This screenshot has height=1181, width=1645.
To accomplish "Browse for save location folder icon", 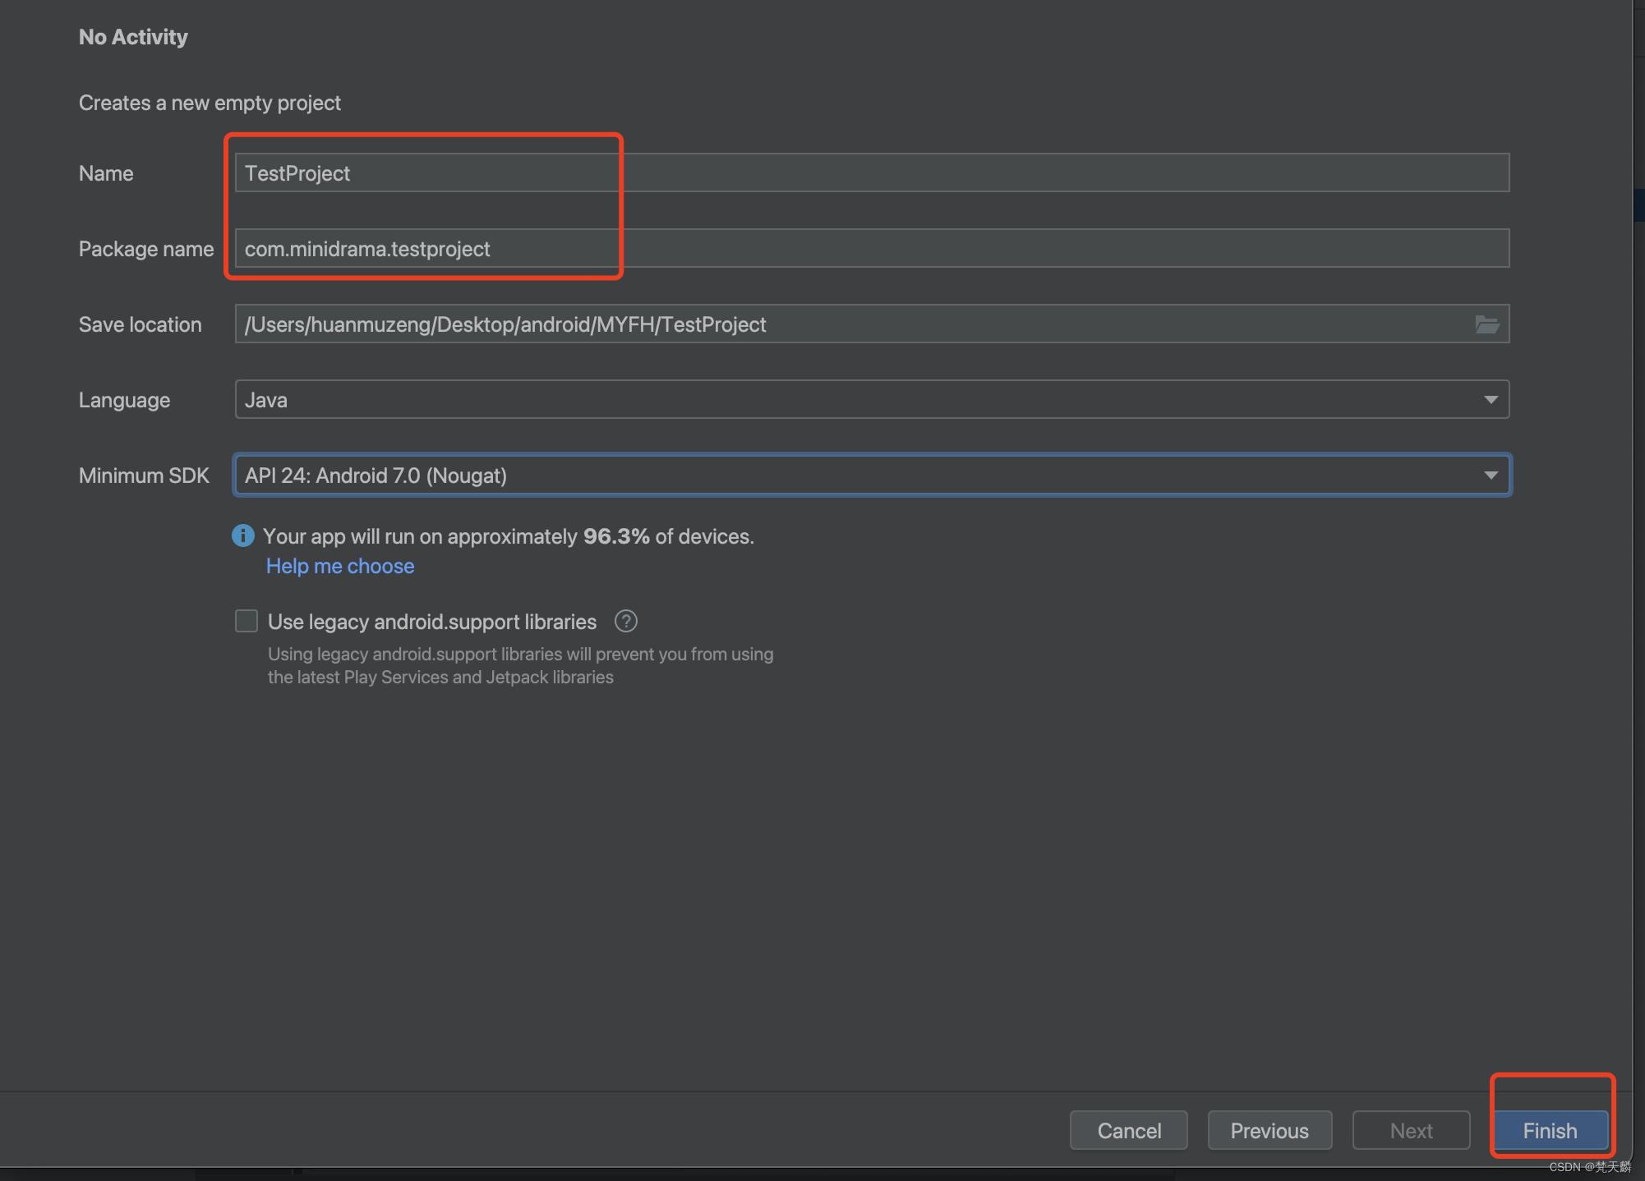I will pyautogui.click(x=1486, y=324).
